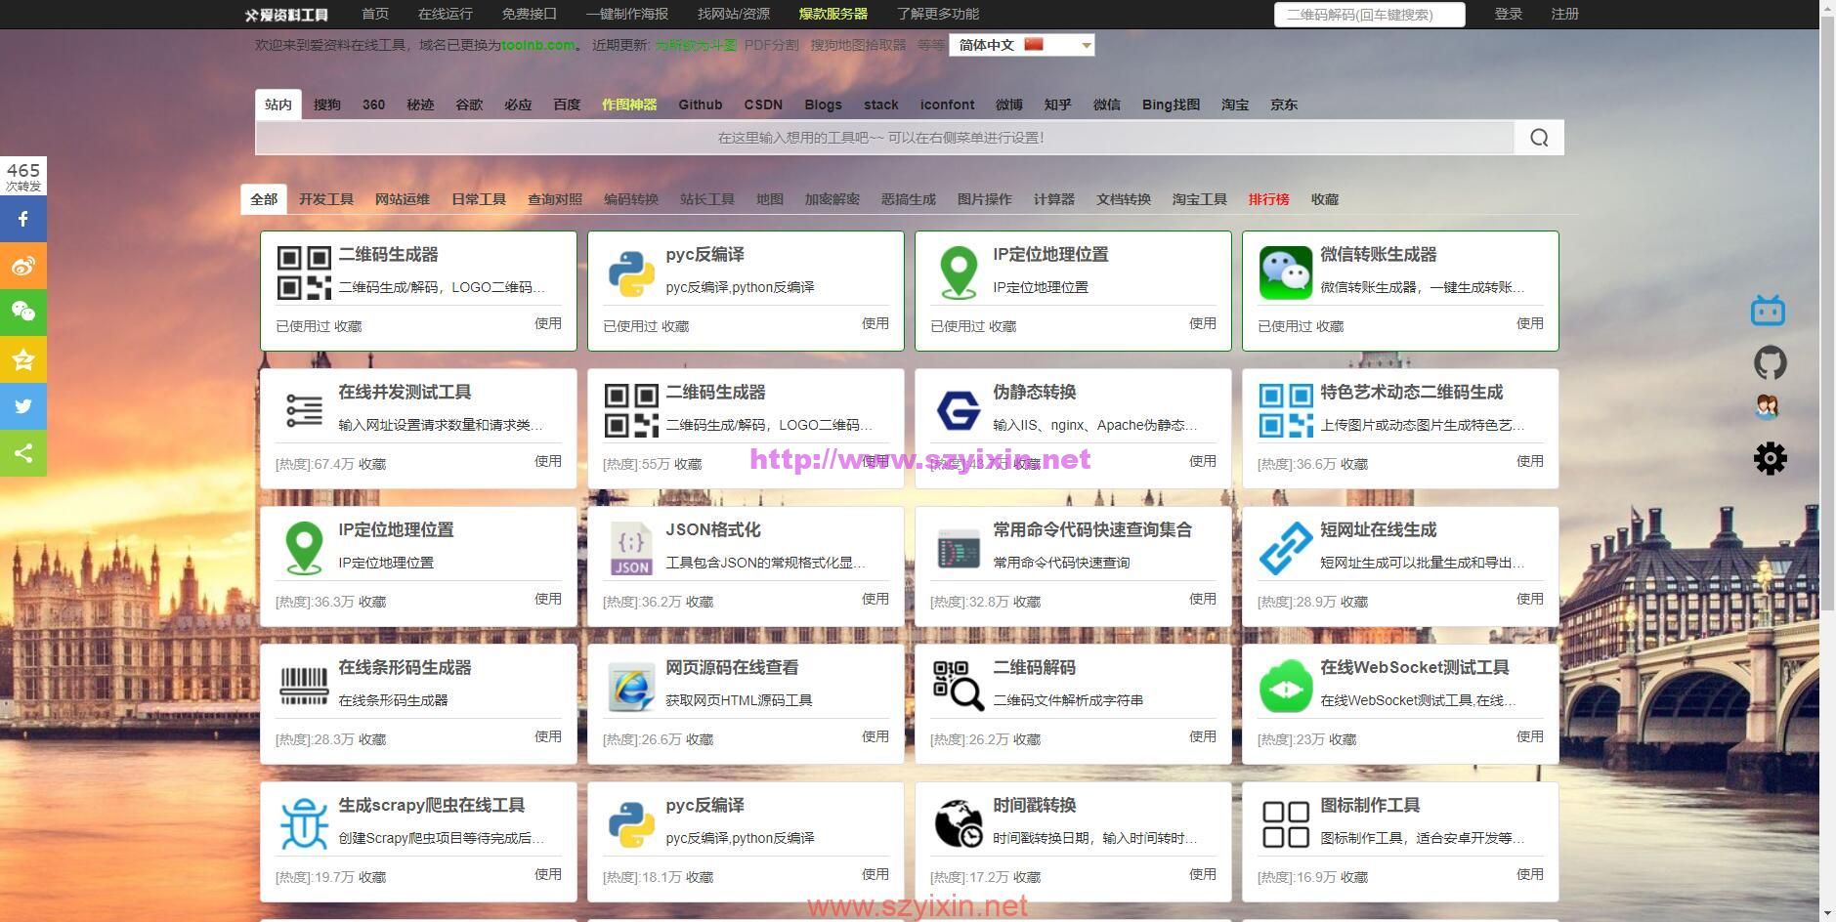Screen dimensions: 1836x922
Task: Open the toolnb.com domain link
Action: pos(537,45)
